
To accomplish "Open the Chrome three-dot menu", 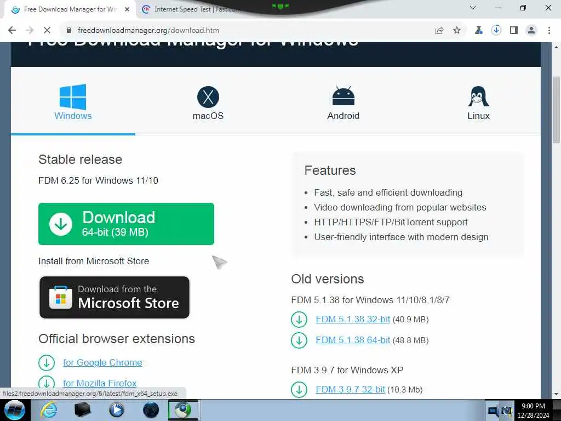I will click(x=549, y=31).
